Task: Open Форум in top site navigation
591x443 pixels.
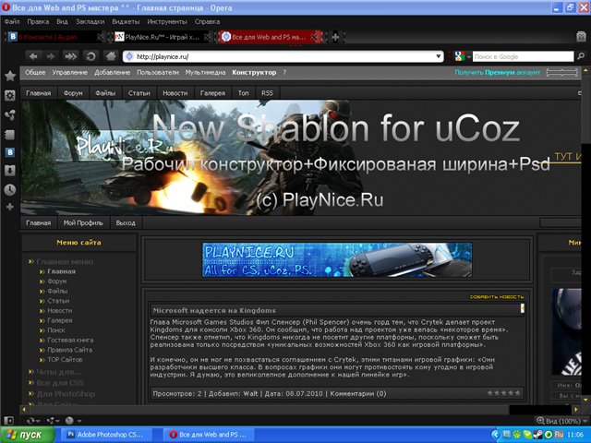Action: click(73, 93)
